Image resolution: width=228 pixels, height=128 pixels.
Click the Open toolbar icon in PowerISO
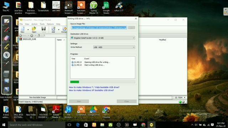coord(34,30)
